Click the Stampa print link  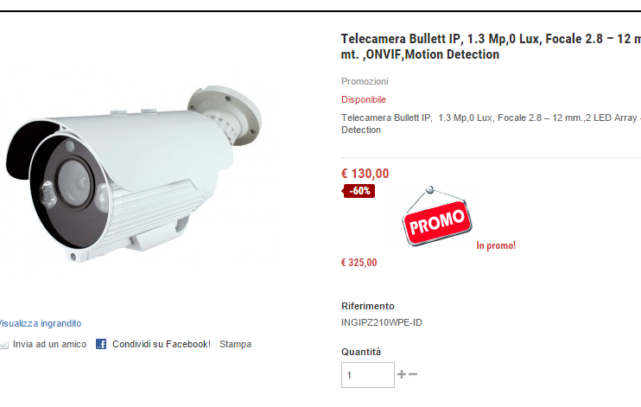(x=236, y=345)
